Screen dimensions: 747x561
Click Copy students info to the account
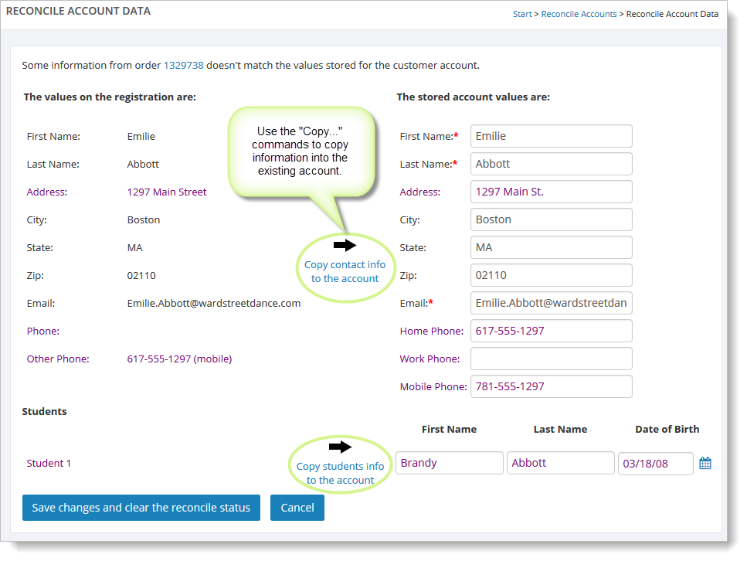click(x=340, y=473)
